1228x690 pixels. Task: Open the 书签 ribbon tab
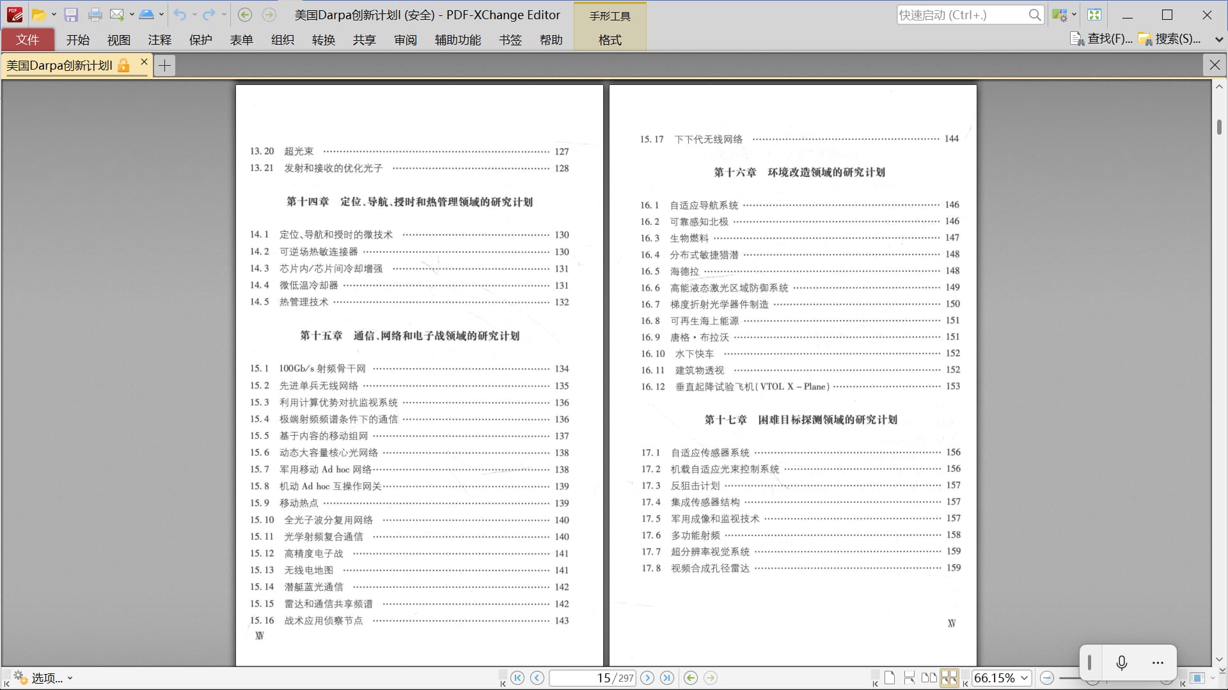pyautogui.click(x=510, y=40)
